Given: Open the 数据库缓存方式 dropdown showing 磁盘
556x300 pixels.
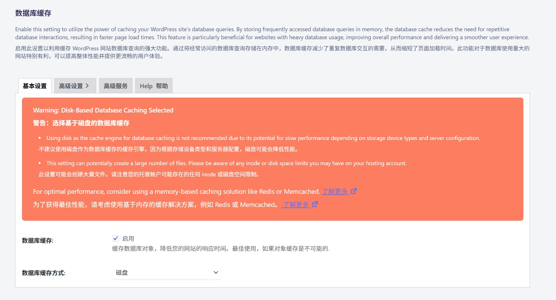Looking at the screenshot, I should (167, 273).
